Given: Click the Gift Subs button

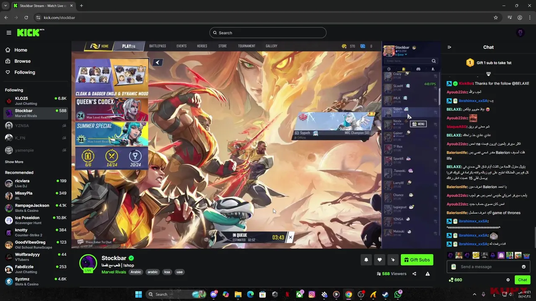Looking at the screenshot, I should click(x=417, y=260).
